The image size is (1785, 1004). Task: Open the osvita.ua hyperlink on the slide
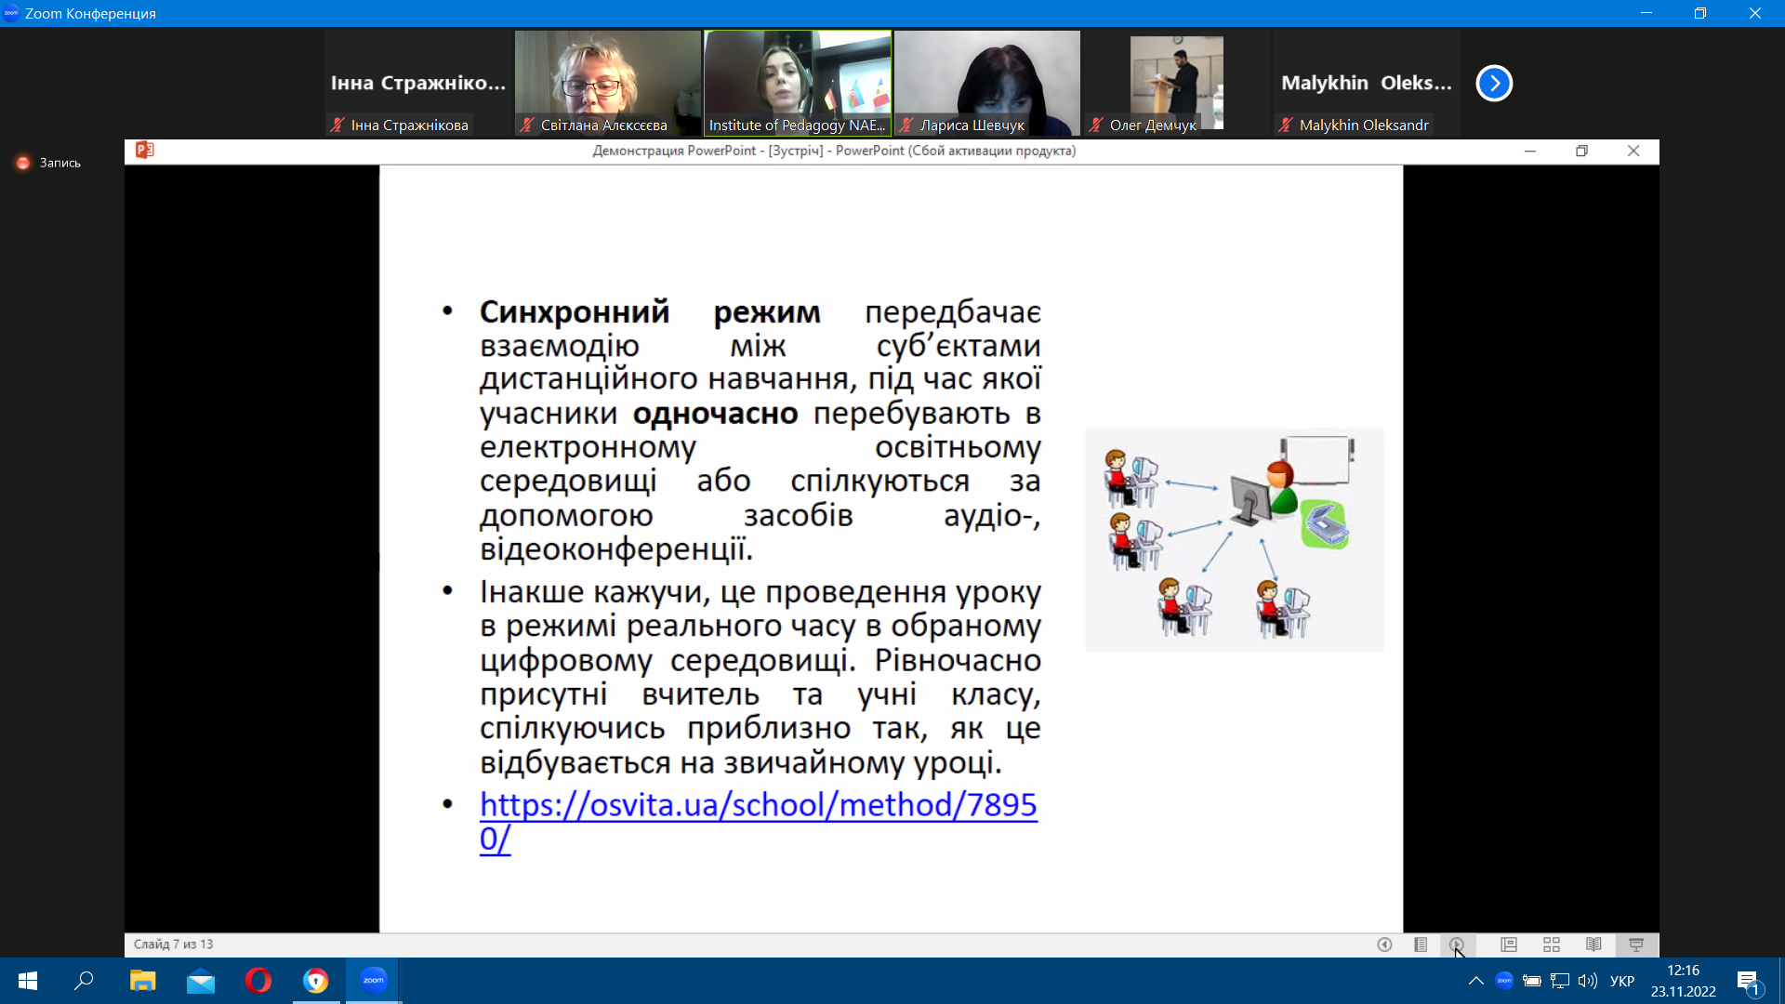(758, 821)
